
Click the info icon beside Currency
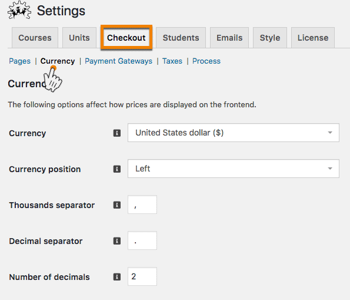[x=117, y=133]
